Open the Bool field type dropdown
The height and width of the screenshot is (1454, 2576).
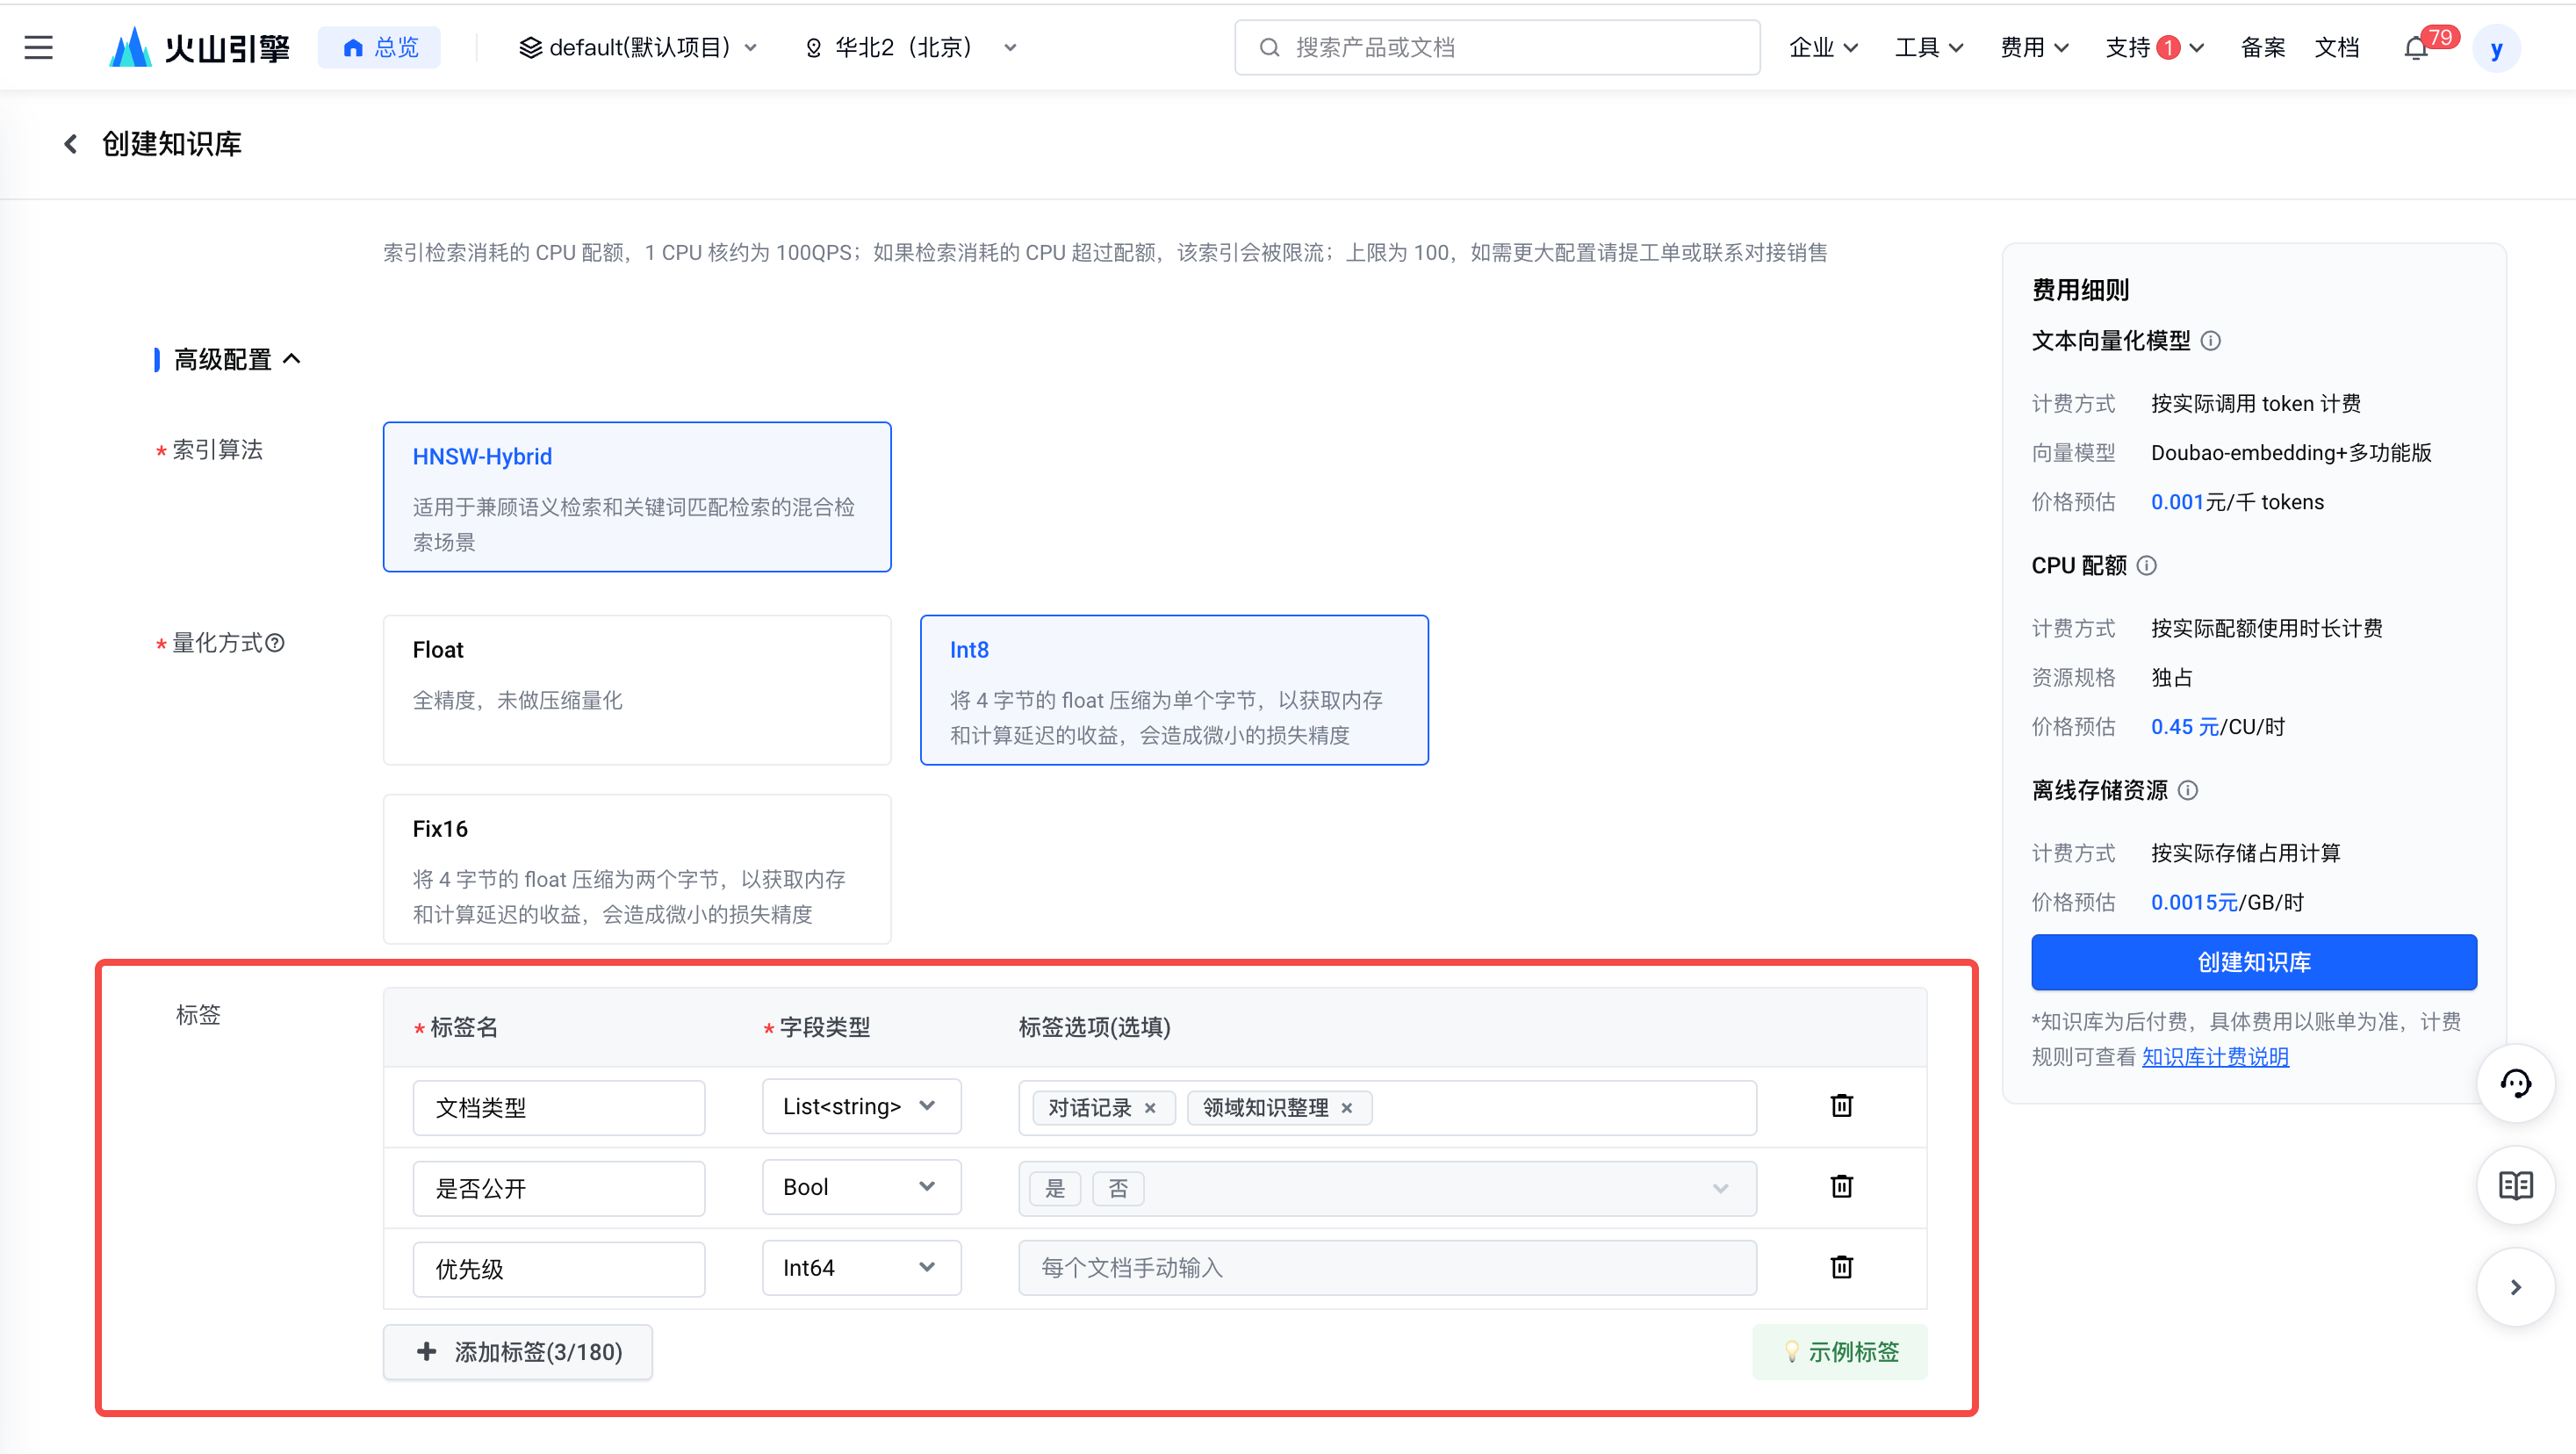click(861, 1187)
